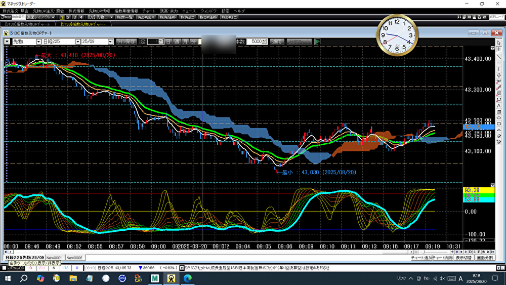Image resolution: width=506 pixels, height=285 pixels.
Task: Switch to the first [5130]指数先物OPチャート tab
Action: 27,24
